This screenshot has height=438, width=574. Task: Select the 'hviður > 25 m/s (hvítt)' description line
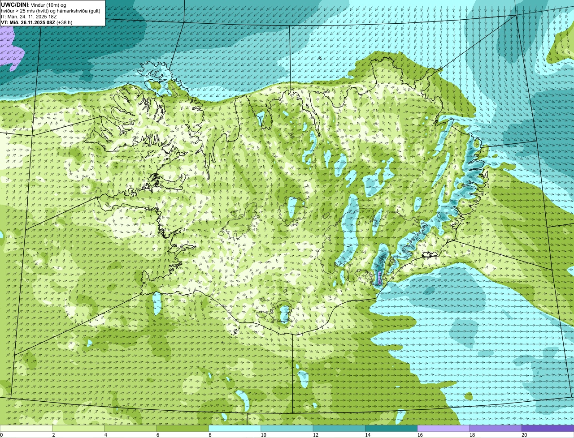click(x=51, y=11)
